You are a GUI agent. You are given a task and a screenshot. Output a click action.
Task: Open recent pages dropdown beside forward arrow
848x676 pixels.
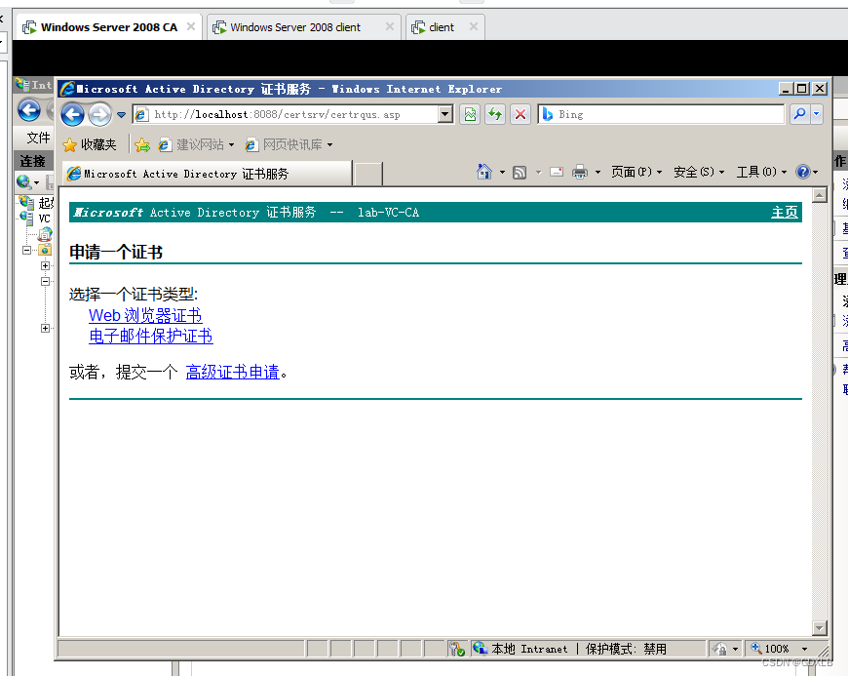click(x=121, y=115)
